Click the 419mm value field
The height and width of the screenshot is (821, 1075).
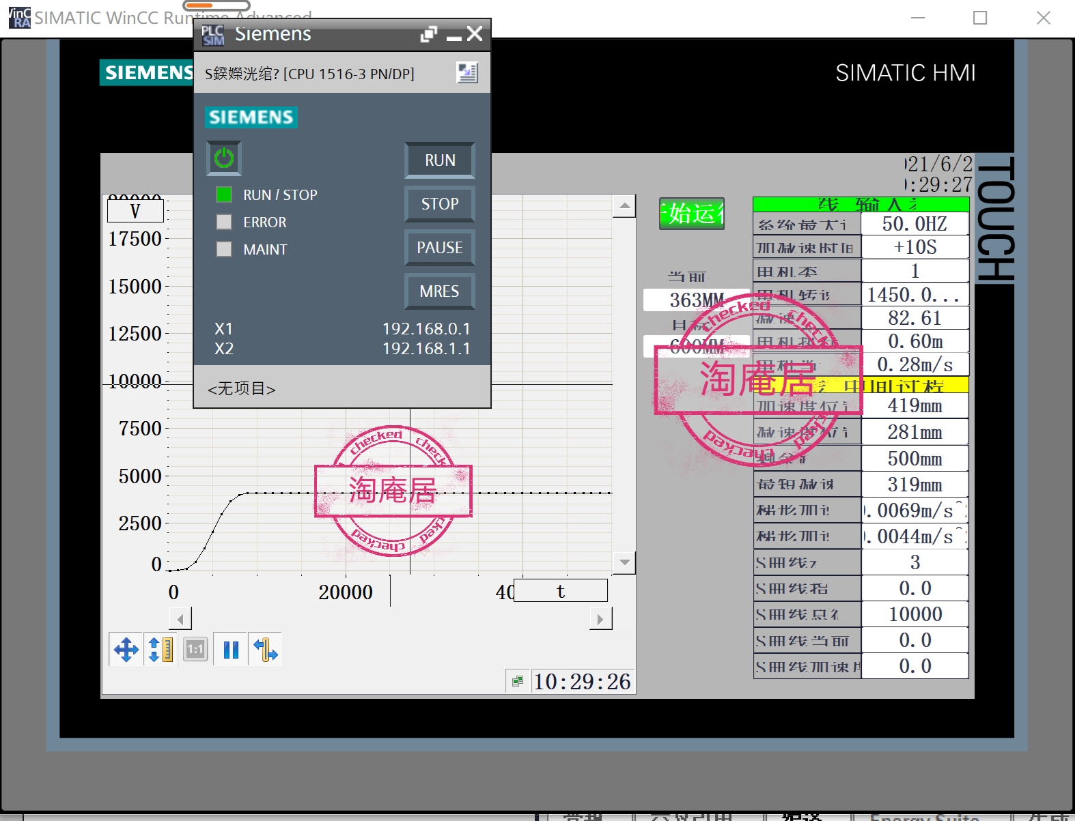tap(915, 406)
